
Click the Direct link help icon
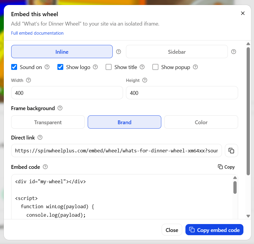tap(40, 137)
